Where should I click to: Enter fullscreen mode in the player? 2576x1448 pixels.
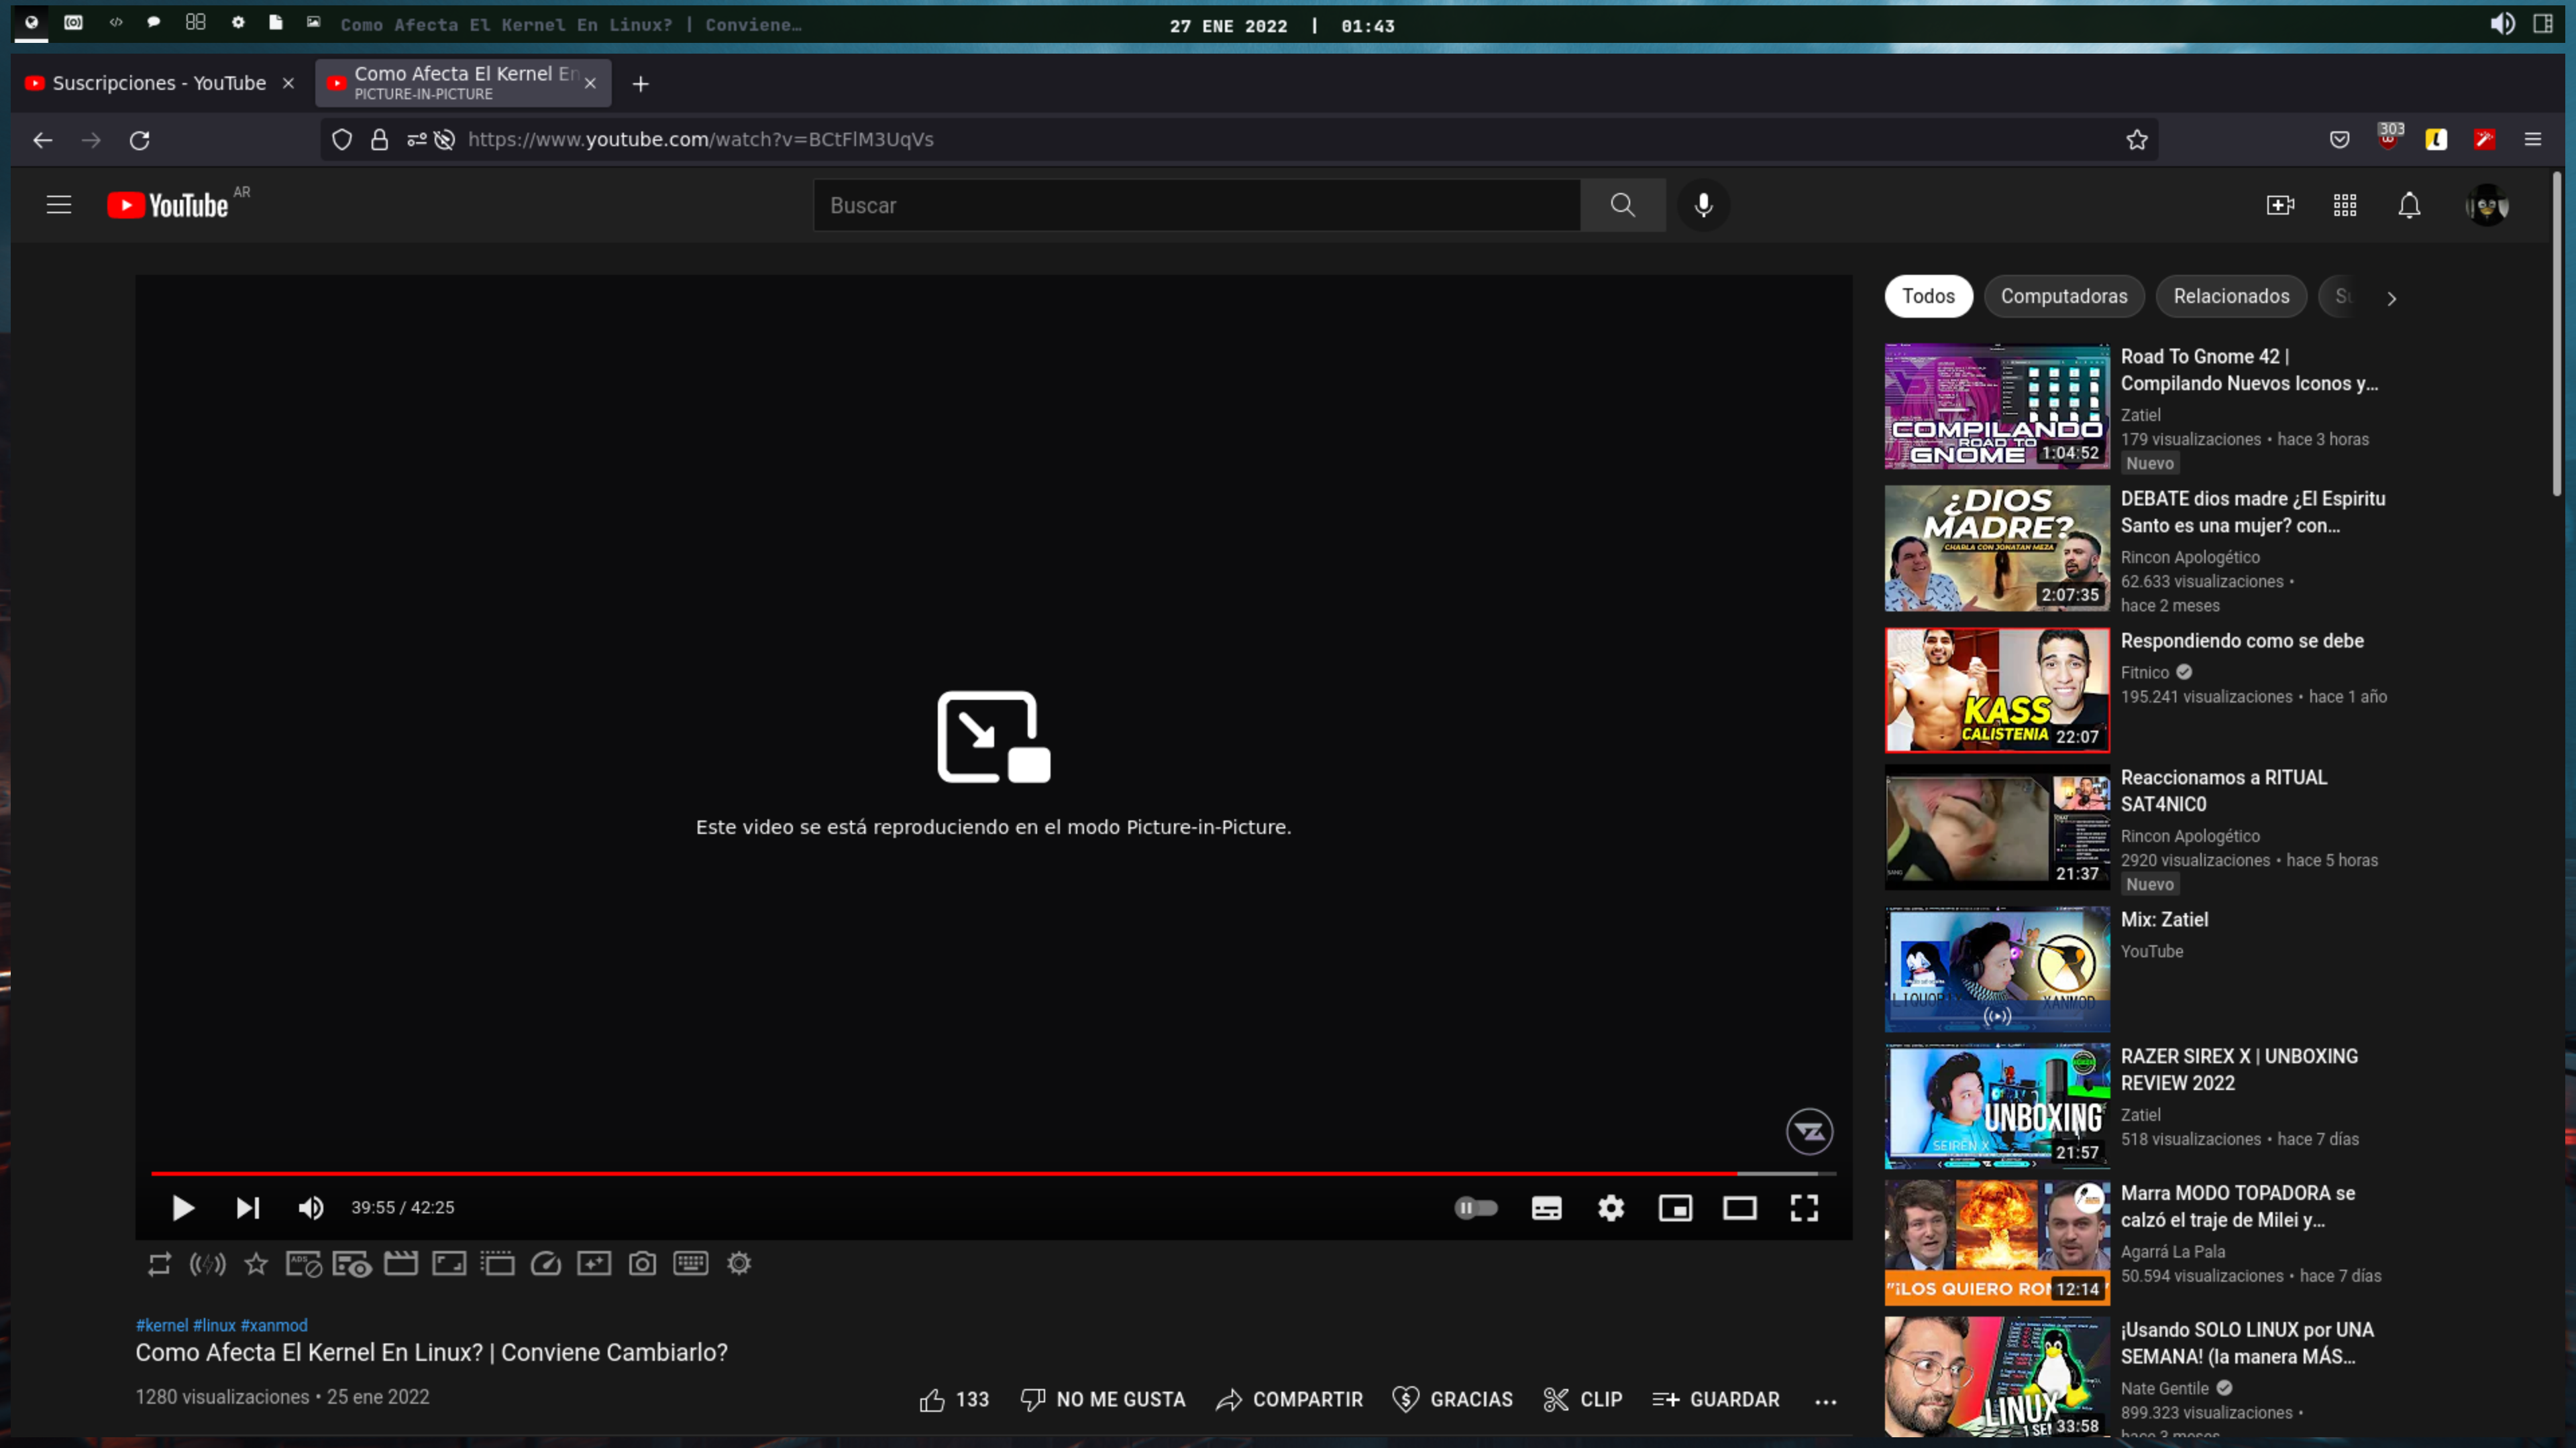tap(1804, 1208)
